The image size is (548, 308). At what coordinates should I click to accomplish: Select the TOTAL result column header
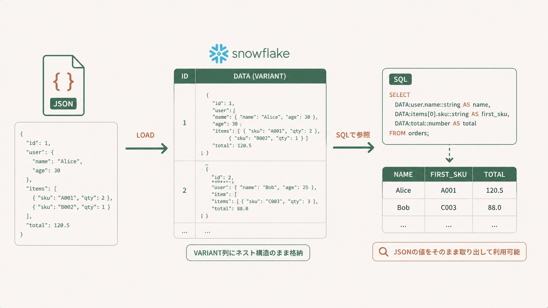[494, 174]
